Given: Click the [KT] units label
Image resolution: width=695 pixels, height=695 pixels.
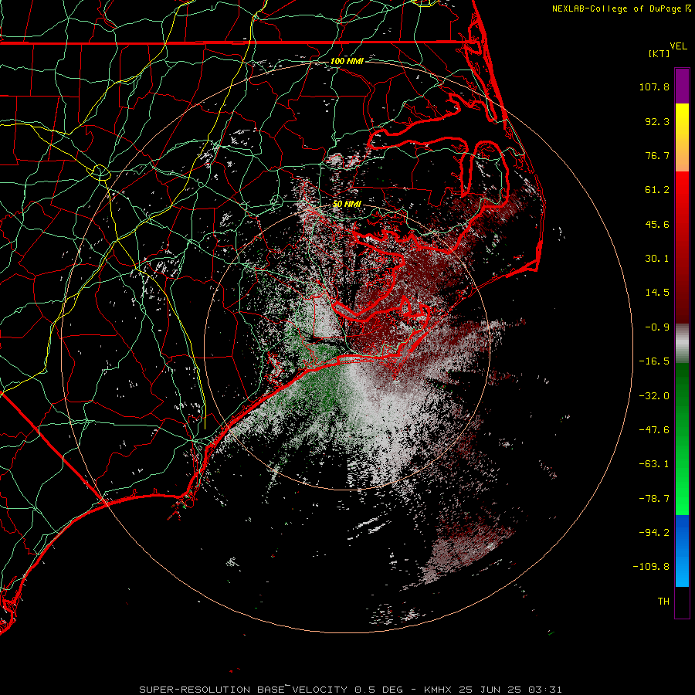Looking at the screenshot, I should point(659,53).
